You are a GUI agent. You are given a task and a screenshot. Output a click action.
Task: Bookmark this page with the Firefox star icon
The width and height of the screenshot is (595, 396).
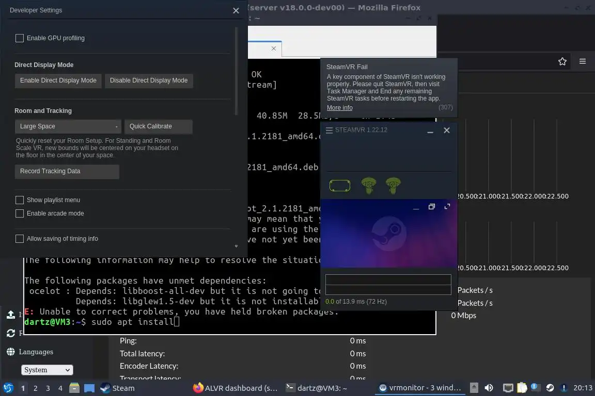(562, 61)
